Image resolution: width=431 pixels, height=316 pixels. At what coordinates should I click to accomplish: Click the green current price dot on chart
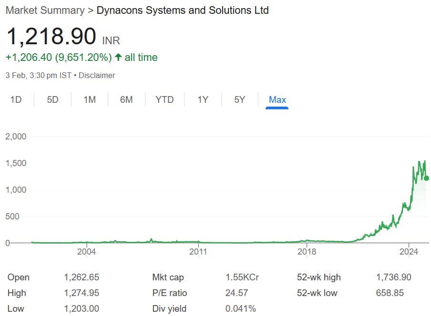click(426, 178)
